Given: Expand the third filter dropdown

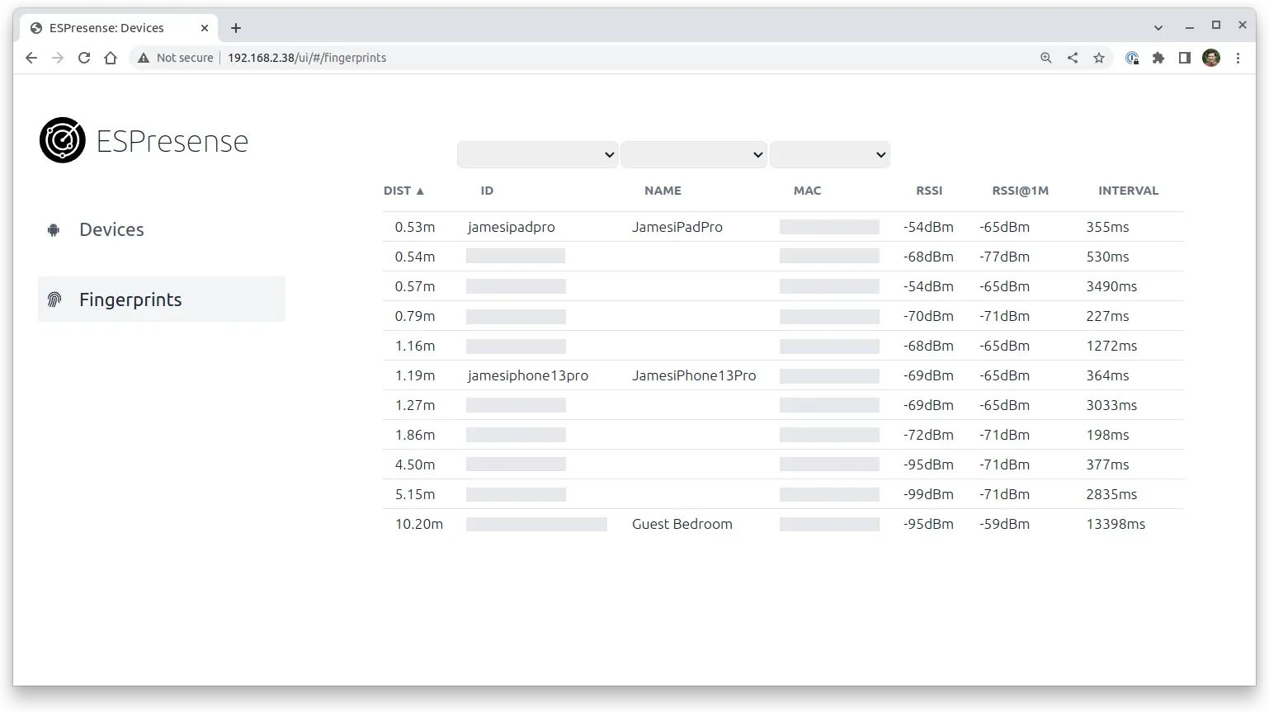Looking at the screenshot, I should point(830,154).
